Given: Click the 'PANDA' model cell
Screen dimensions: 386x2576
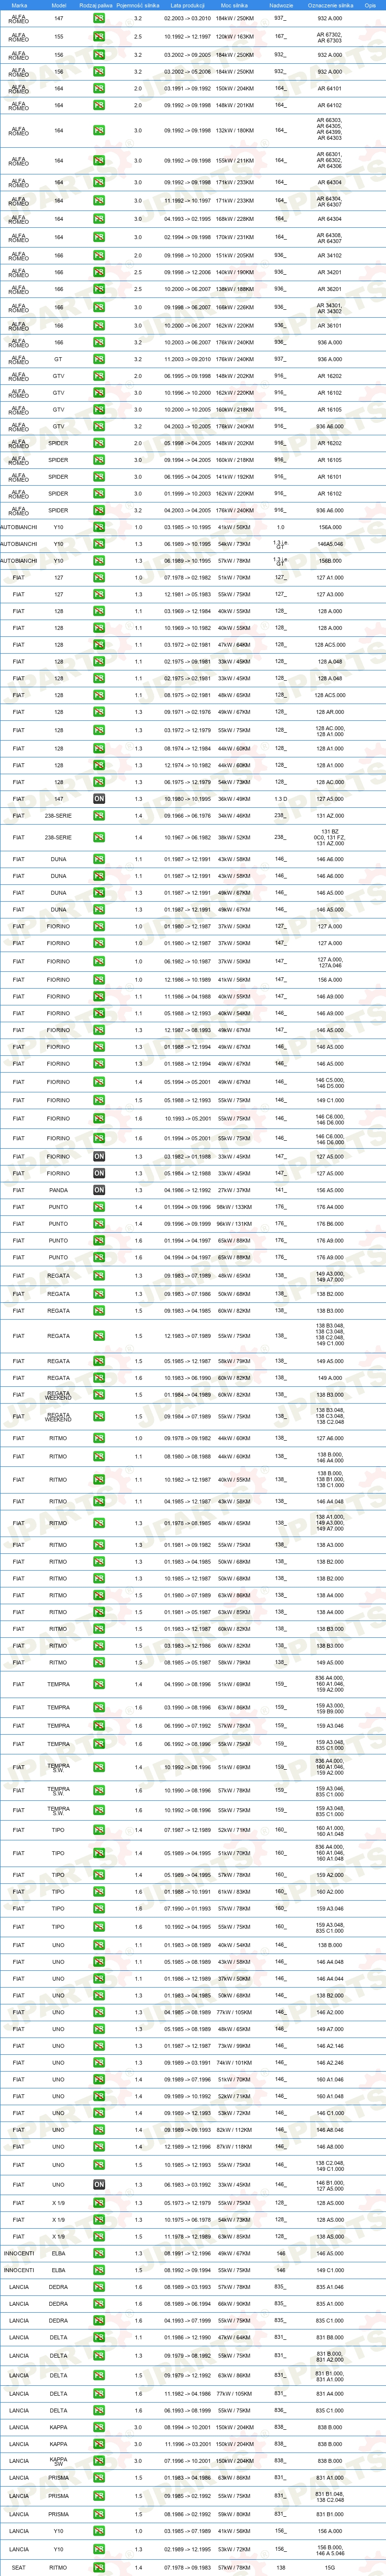Looking at the screenshot, I should point(58,1190).
